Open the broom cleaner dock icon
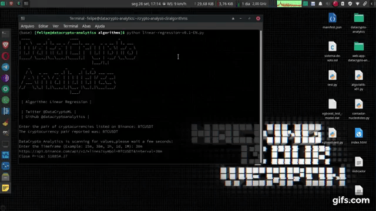Image resolution: width=376 pixels, height=211 pixels. pyautogui.click(x=5, y=122)
